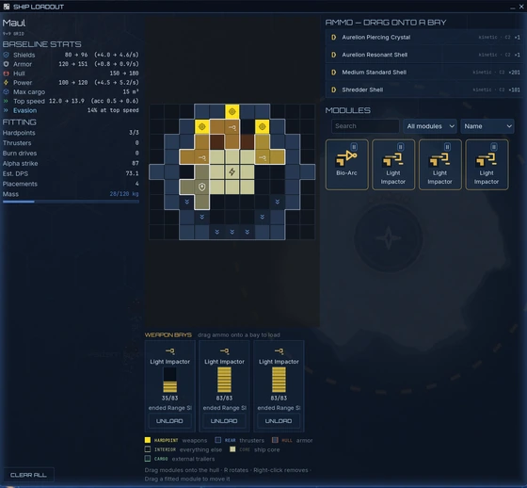Click the Alpha strike value 87

(x=136, y=163)
